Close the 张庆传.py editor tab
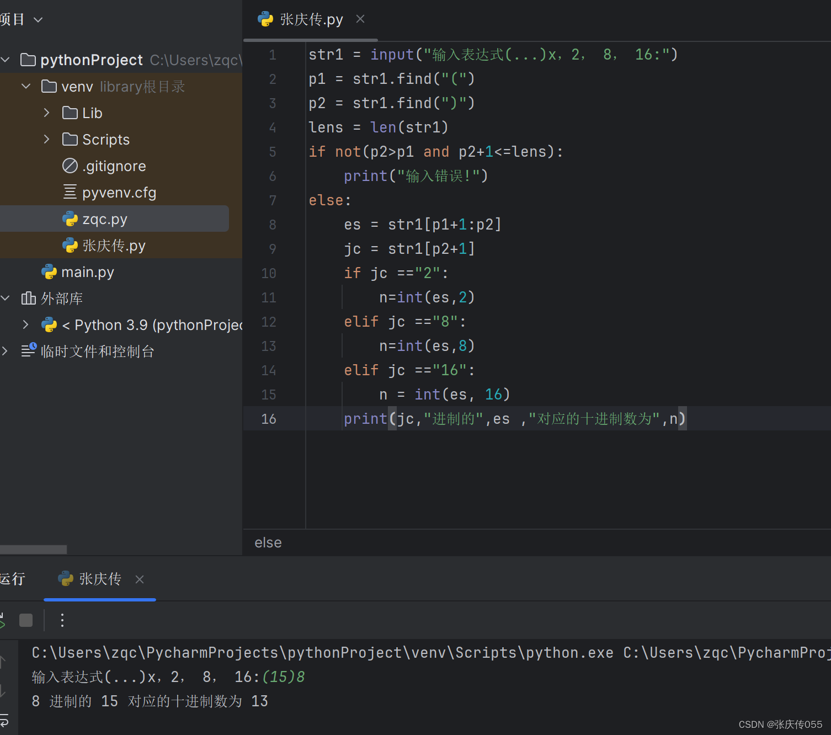The image size is (831, 735). coord(360,19)
